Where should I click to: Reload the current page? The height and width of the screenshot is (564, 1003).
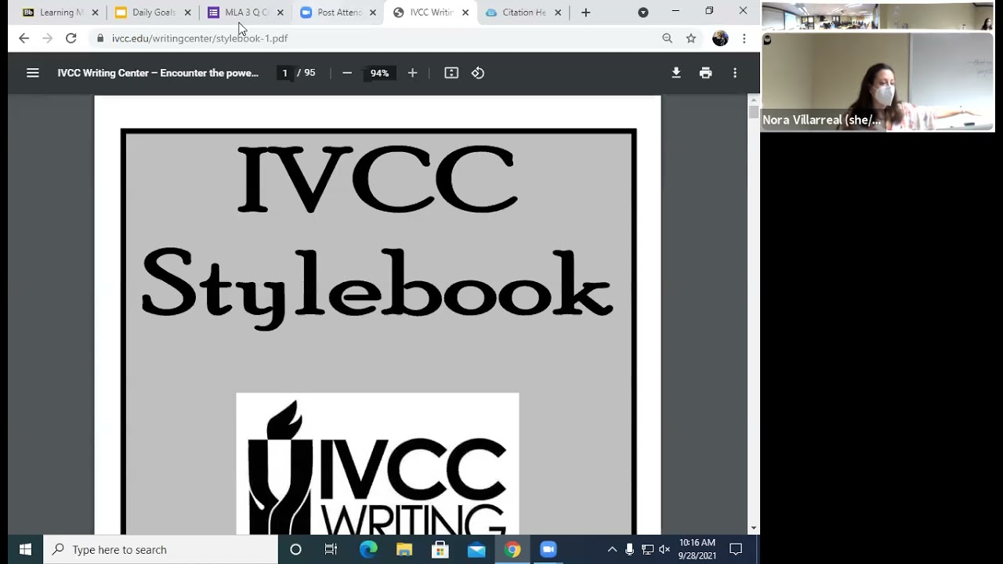click(71, 38)
